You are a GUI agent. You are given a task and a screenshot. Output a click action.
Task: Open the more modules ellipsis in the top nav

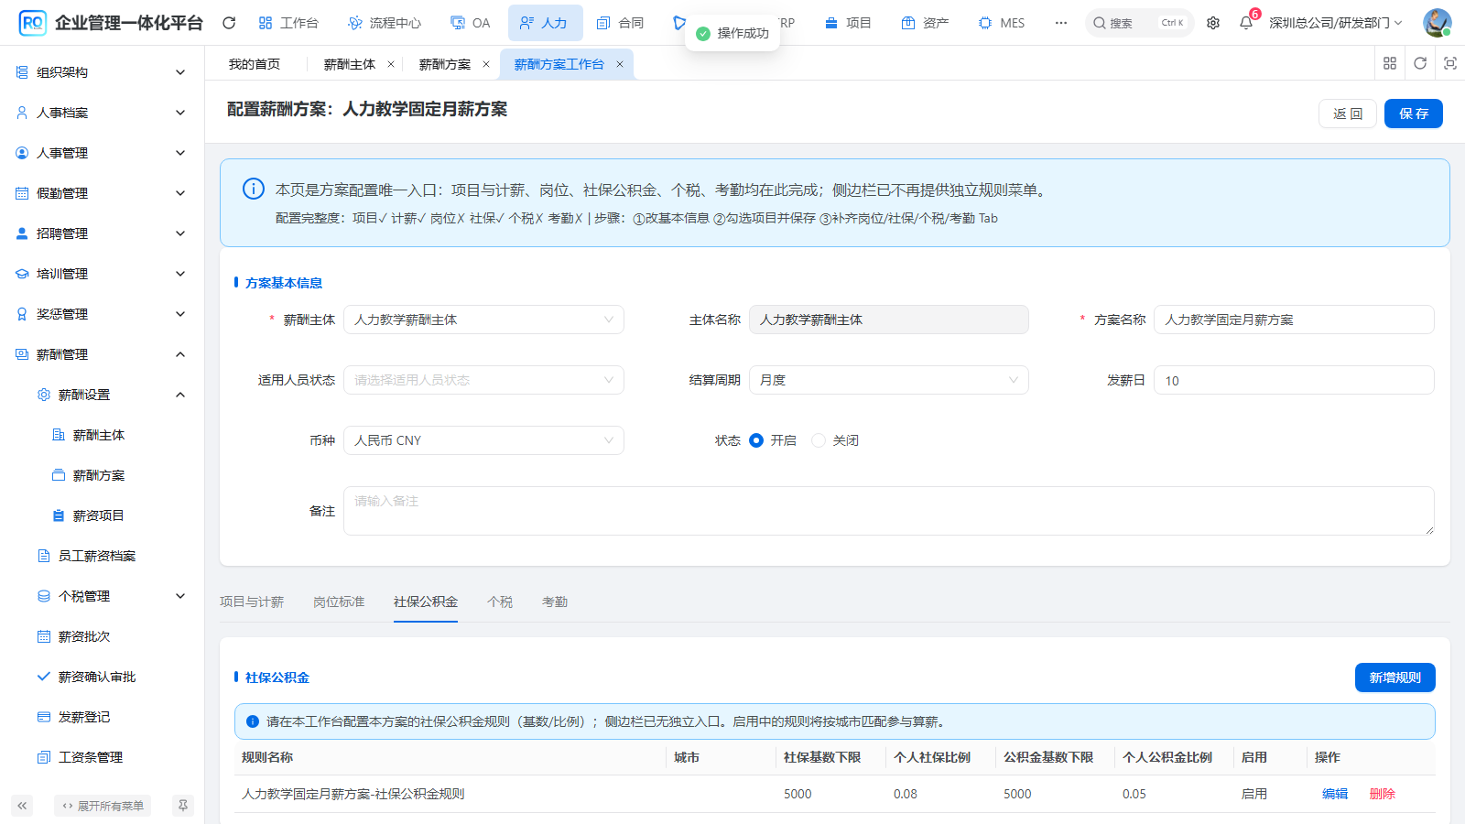(x=1060, y=23)
